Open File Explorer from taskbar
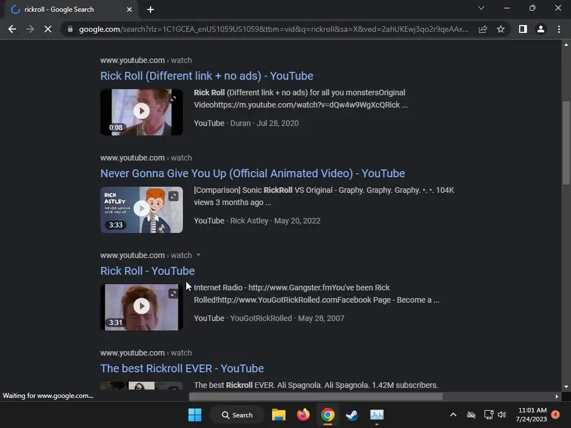Viewport: 571px width, 428px height. (279, 415)
